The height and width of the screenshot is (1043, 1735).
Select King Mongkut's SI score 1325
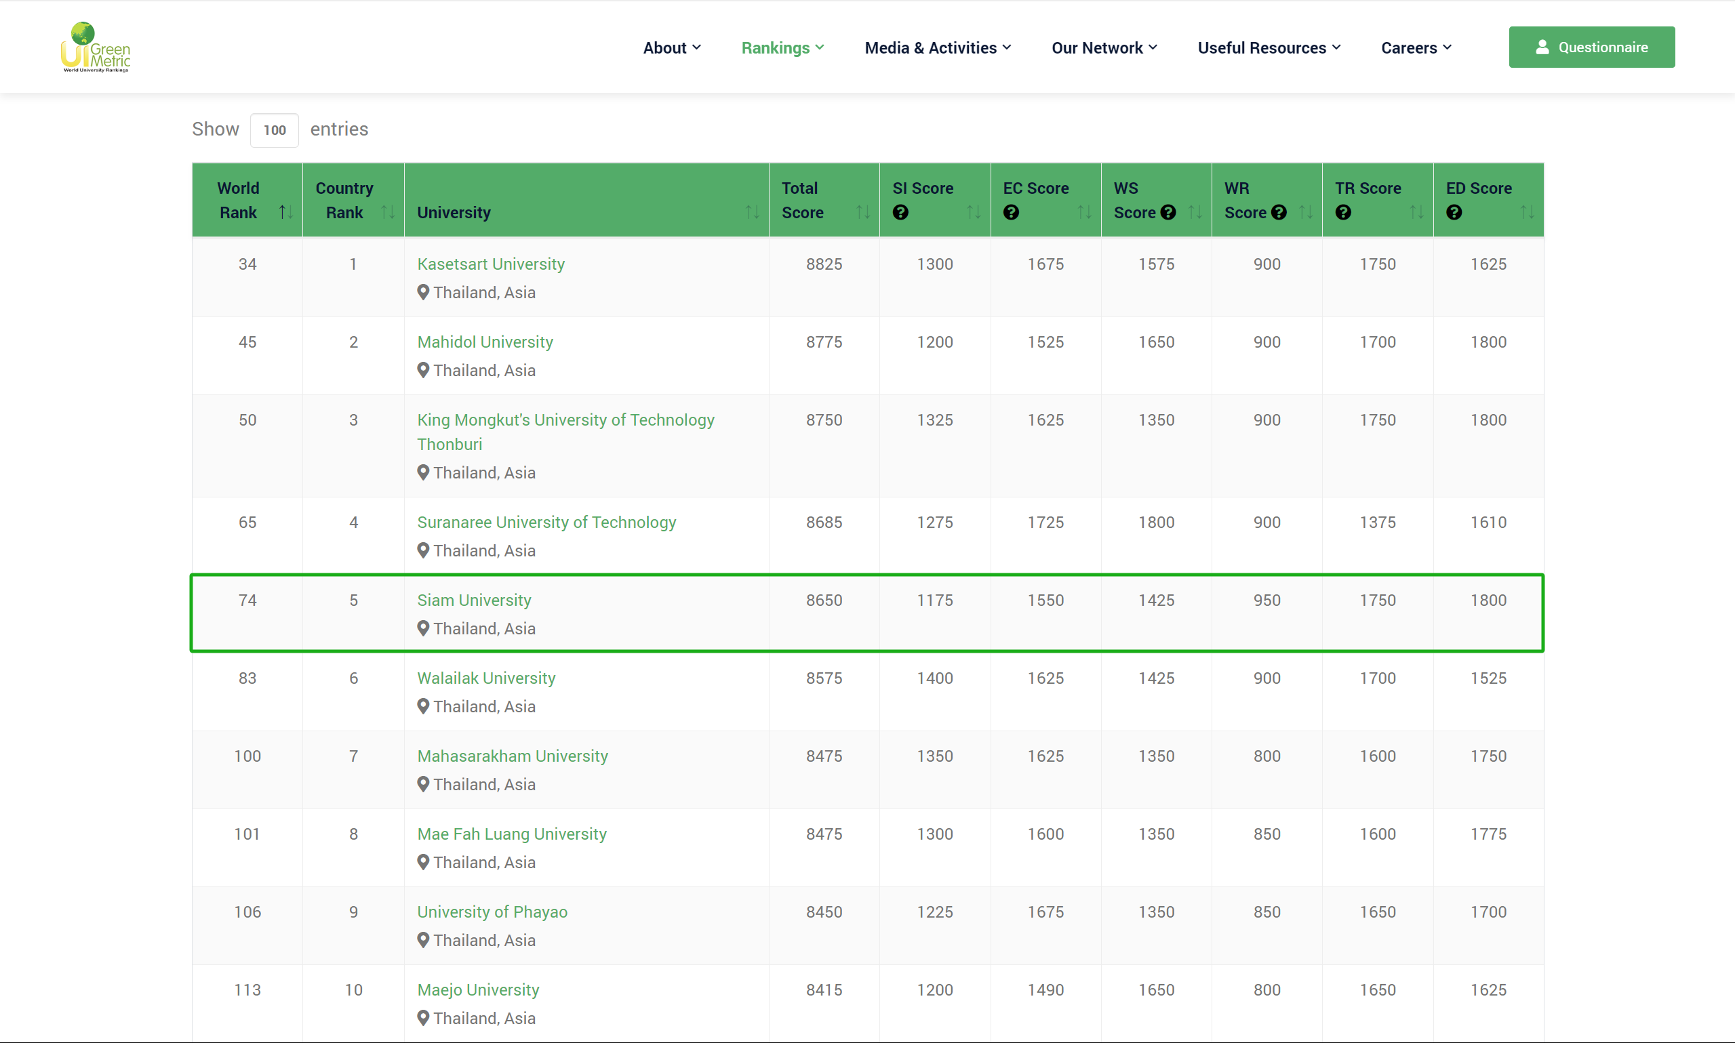pos(935,420)
